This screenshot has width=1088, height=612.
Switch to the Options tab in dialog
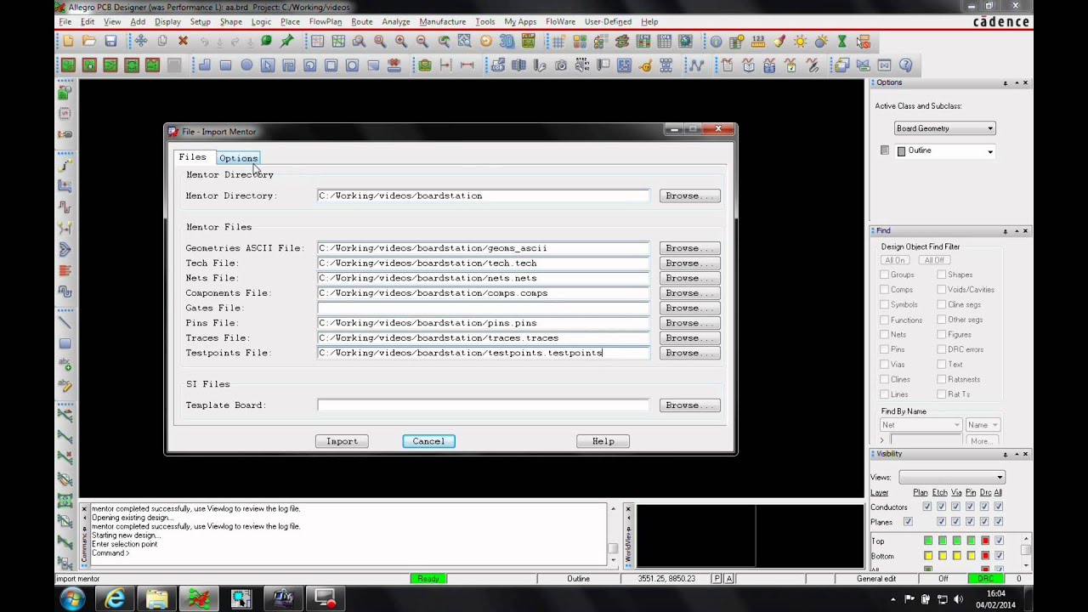238,158
